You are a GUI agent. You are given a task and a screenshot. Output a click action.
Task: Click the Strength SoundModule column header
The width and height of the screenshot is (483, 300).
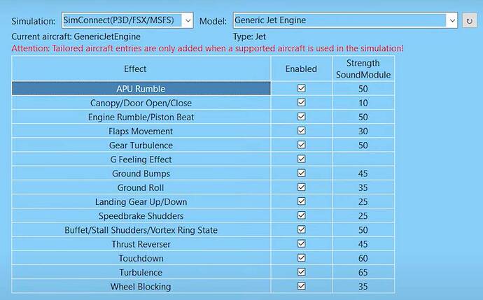363,69
